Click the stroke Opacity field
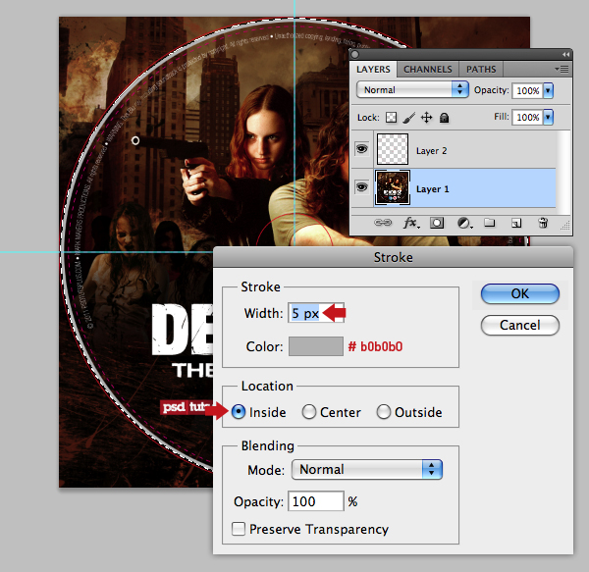The width and height of the screenshot is (589, 572). pos(316,501)
